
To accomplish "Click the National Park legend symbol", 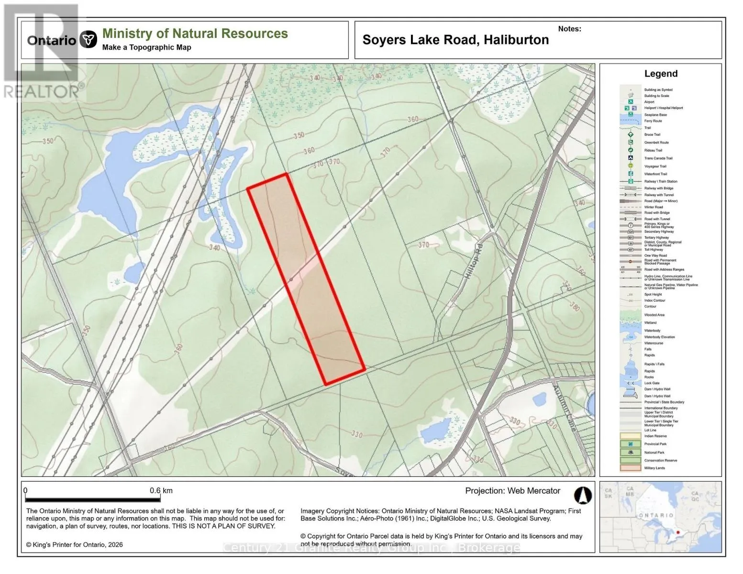I will (x=631, y=452).
